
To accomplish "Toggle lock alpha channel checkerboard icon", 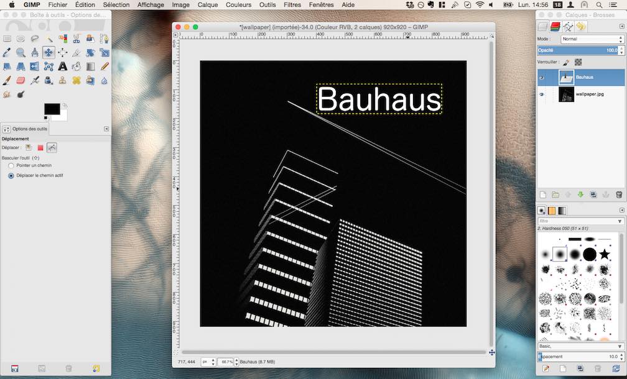I will (578, 62).
